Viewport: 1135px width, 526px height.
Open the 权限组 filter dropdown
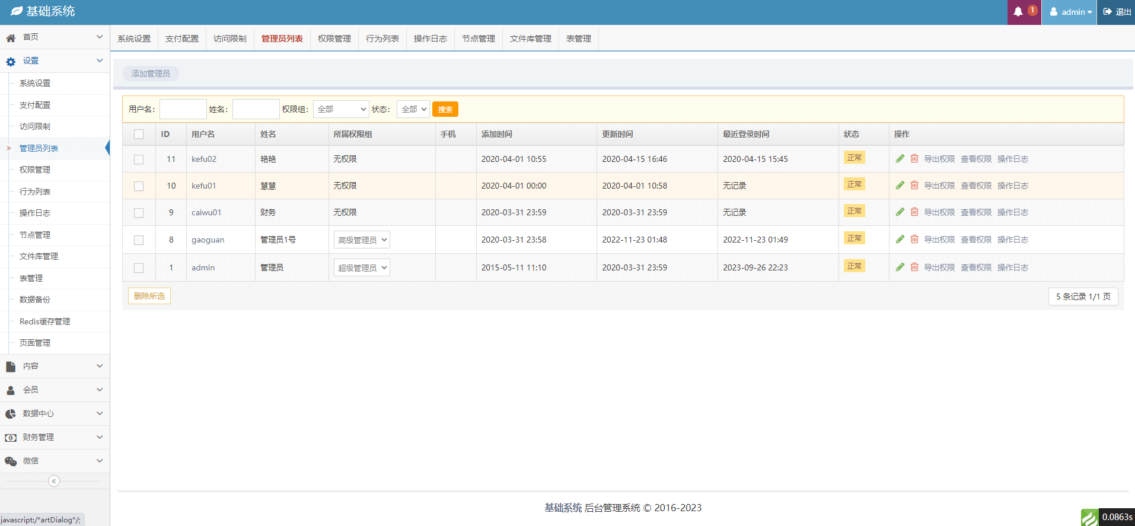[x=341, y=109]
